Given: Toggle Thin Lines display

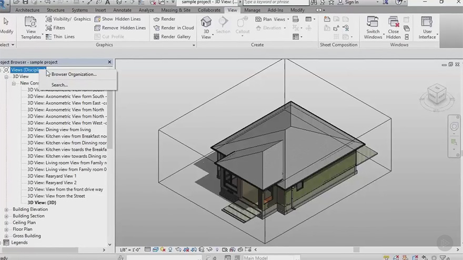Looking at the screenshot, I should tap(60, 37).
